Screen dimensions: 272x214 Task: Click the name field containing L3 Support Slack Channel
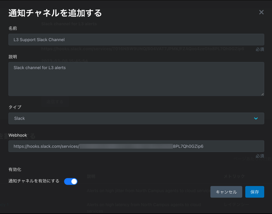click(x=136, y=39)
